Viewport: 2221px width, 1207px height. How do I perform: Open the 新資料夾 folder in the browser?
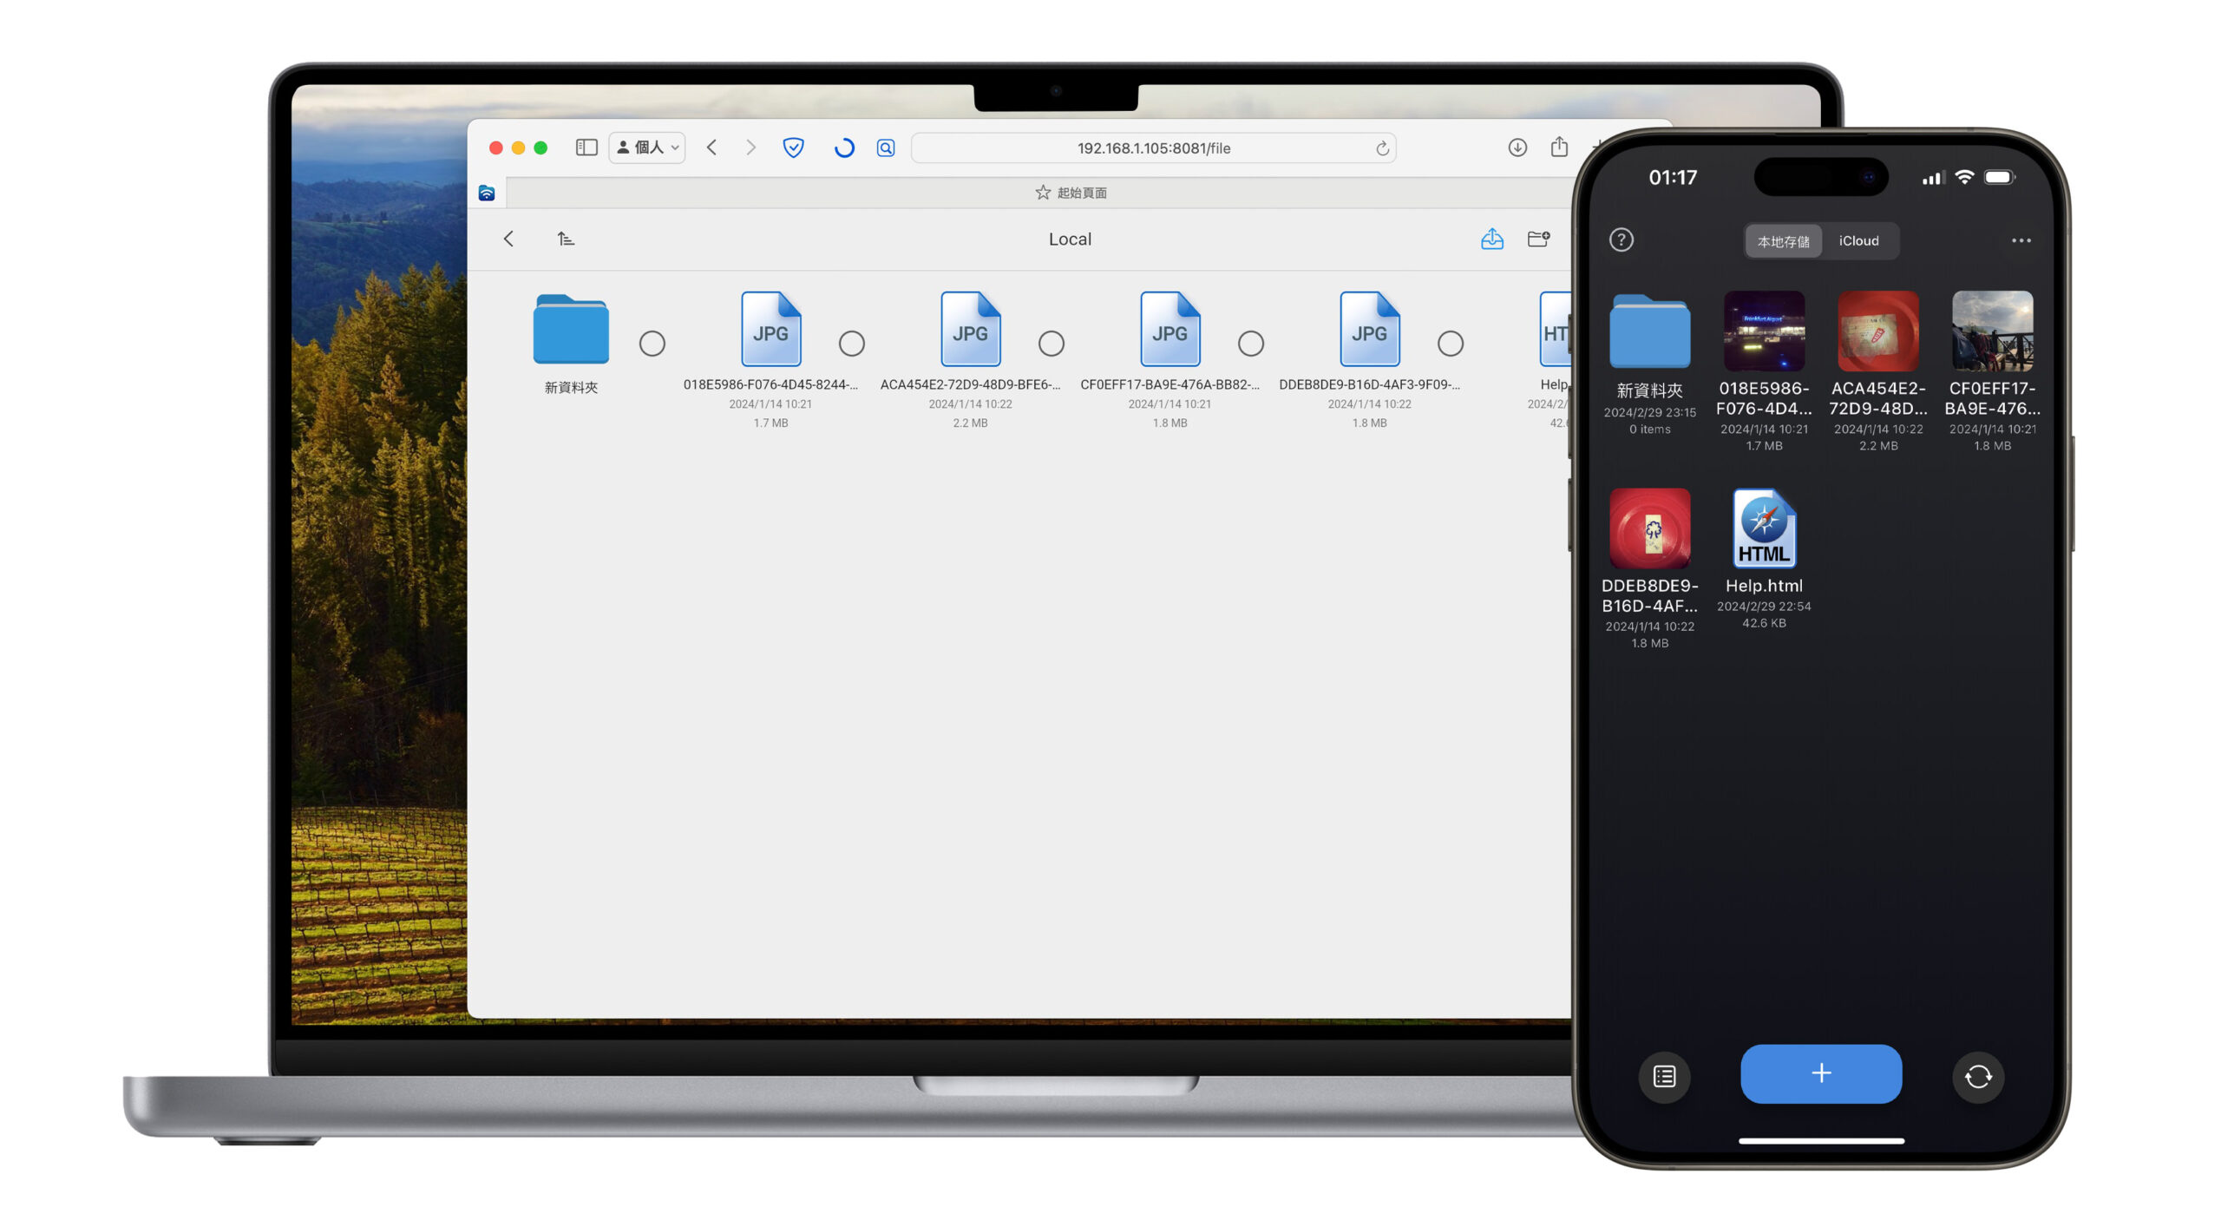571,330
